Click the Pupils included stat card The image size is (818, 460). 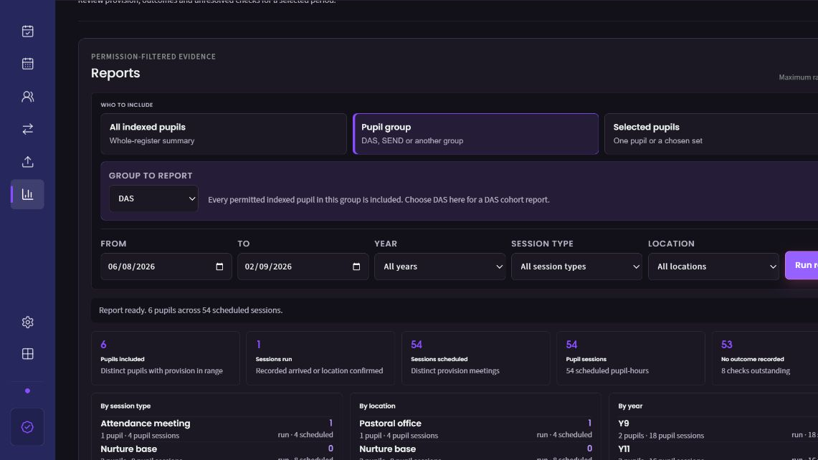[166, 358]
